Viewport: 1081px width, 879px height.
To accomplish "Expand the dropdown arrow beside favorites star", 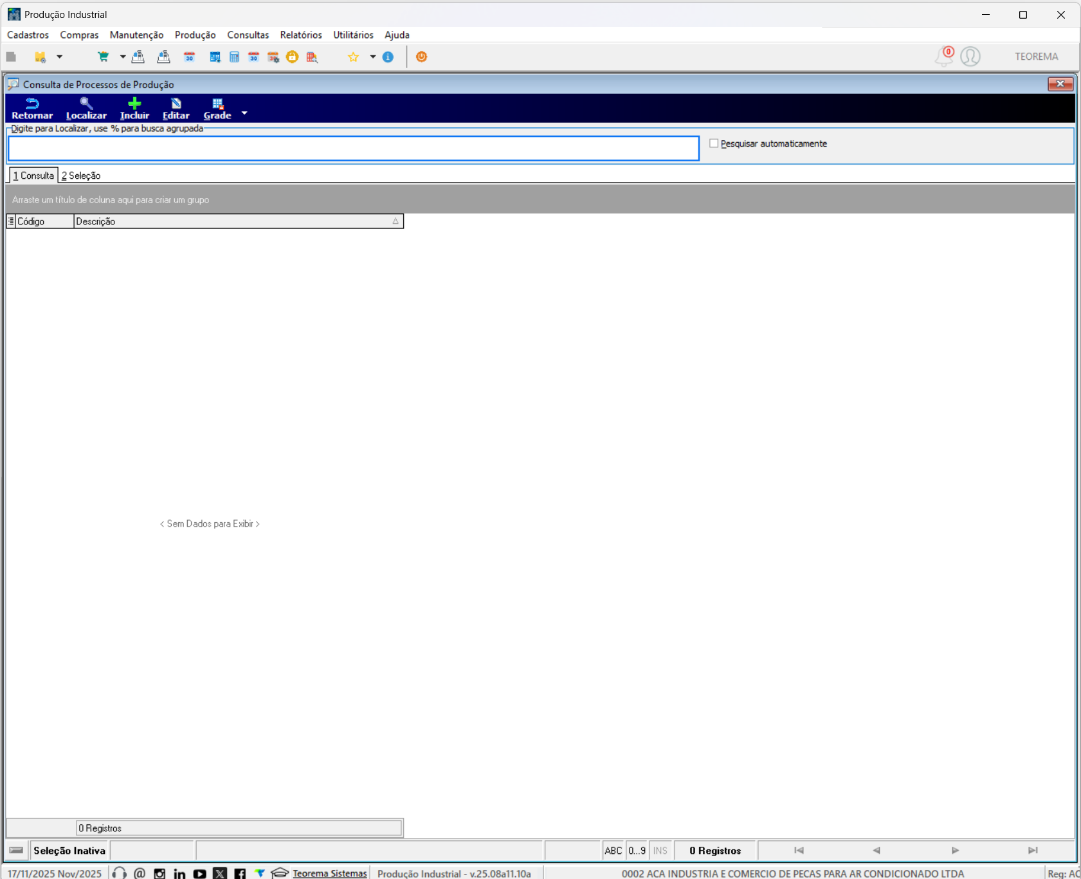I will coord(372,57).
